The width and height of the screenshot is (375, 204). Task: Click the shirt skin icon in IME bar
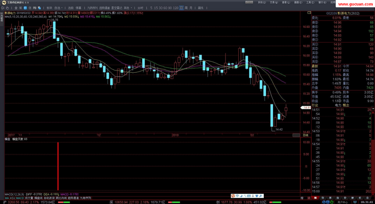(x=257, y=196)
